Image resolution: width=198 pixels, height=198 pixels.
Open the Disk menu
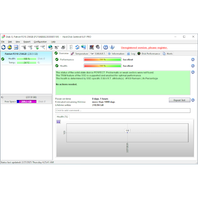(x=10, y=42)
